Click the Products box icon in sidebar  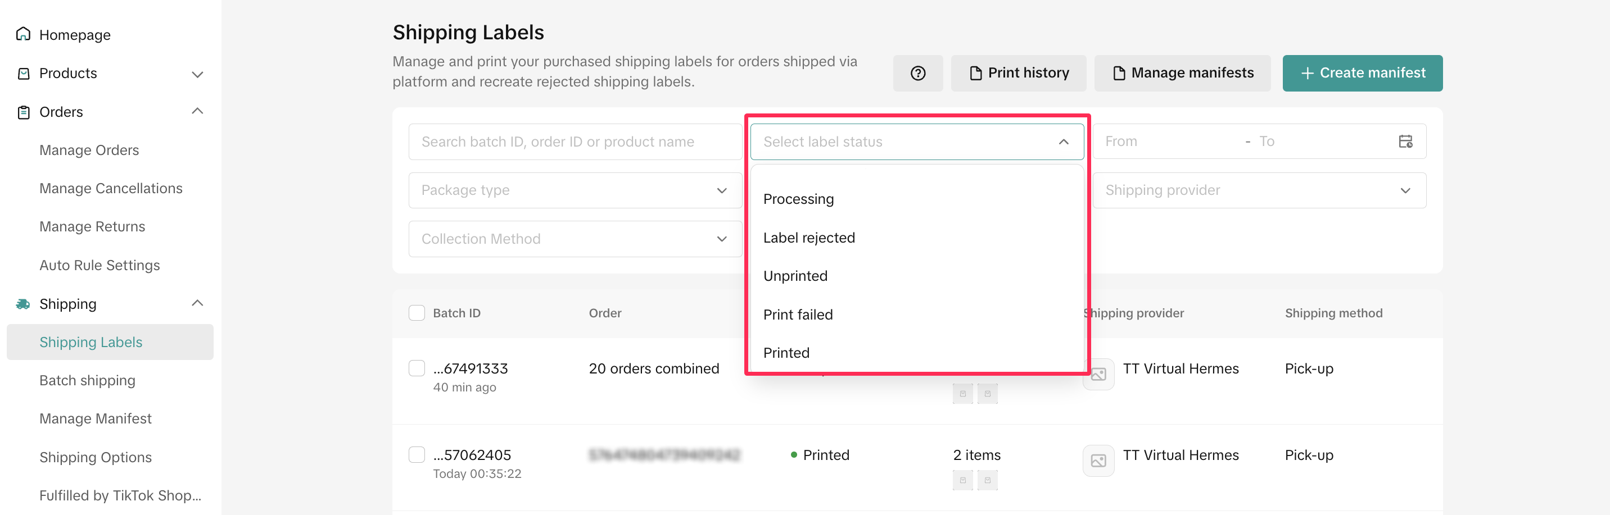[x=24, y=74]
